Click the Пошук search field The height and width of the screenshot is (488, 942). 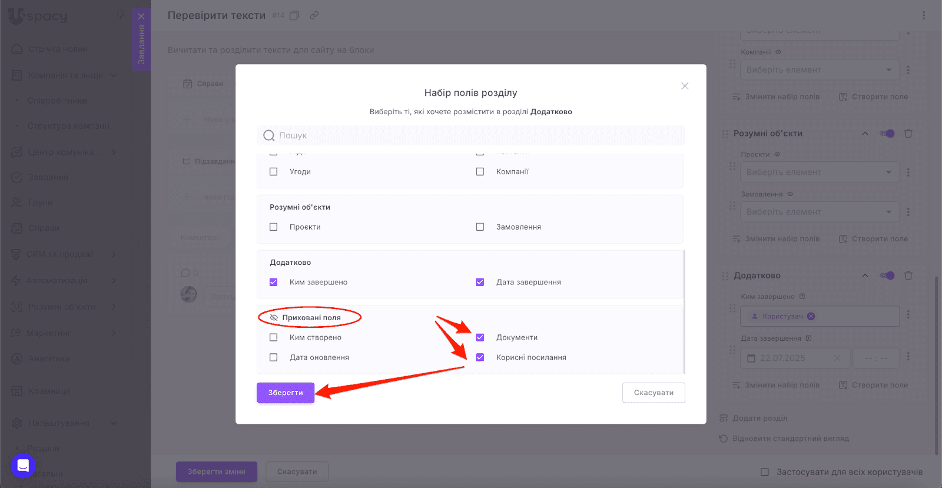(x=471, y=135)
